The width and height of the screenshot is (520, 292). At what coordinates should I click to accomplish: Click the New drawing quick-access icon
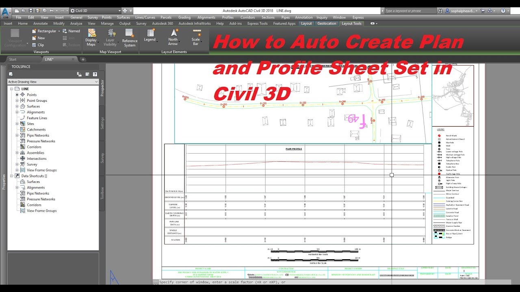(16, 11)
